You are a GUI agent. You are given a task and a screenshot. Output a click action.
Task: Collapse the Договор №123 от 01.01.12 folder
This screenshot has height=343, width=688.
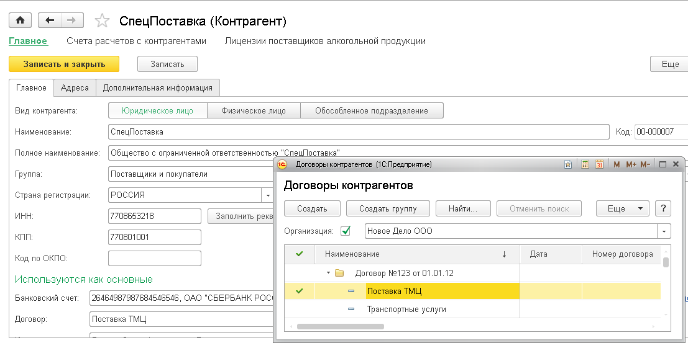click(328, 273)
